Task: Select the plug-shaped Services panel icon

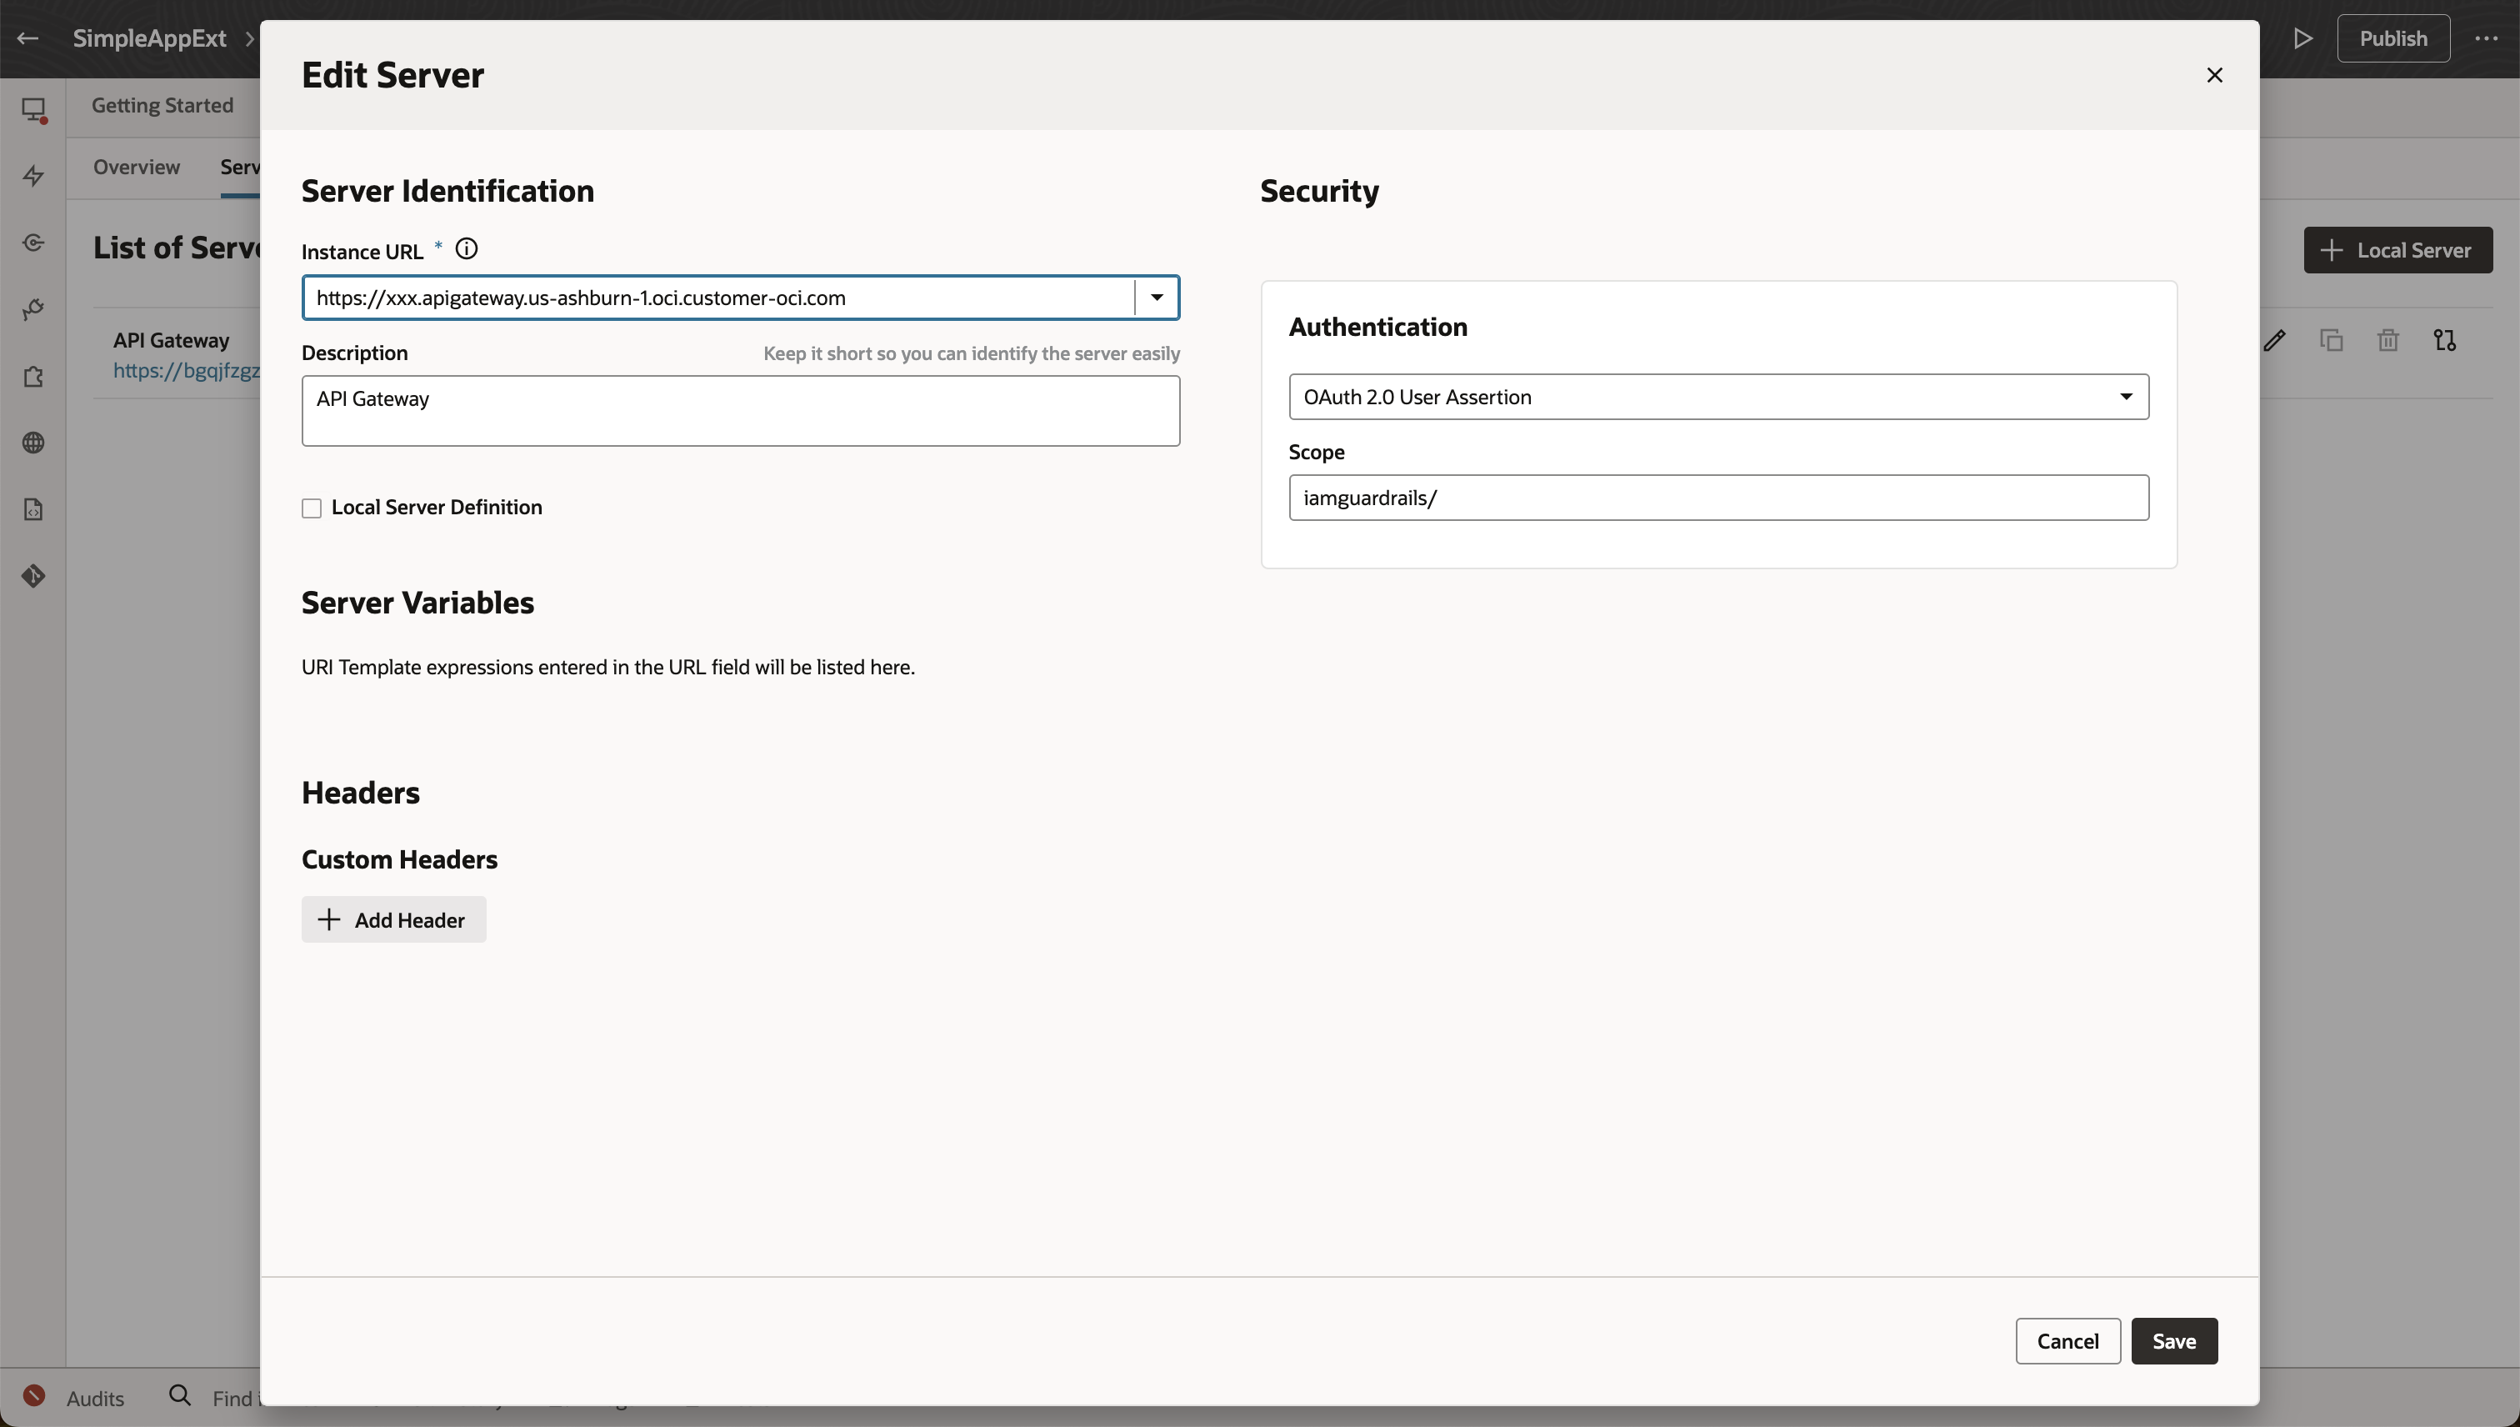Action: [33, 308]
